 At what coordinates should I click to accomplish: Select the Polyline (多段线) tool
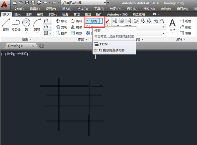point(16,25)
